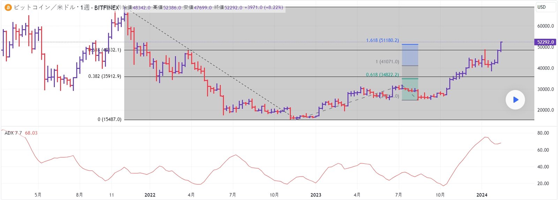Click the 80.00 level on ADX scale
Image resolution: width=558 pixels, height=200 pixels.
543,133
